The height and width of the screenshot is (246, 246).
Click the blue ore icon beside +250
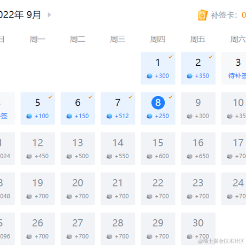tap(149, 116)
